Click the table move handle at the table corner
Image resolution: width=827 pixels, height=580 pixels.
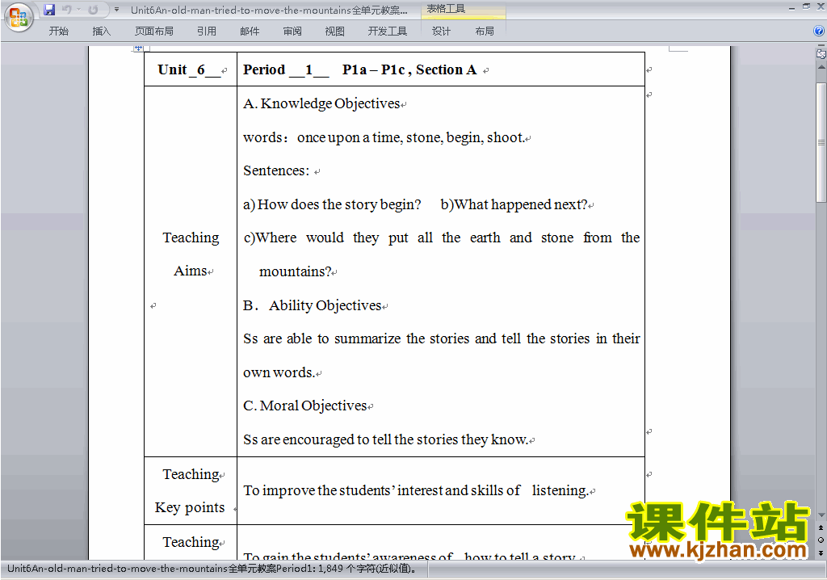click(138, 48)
